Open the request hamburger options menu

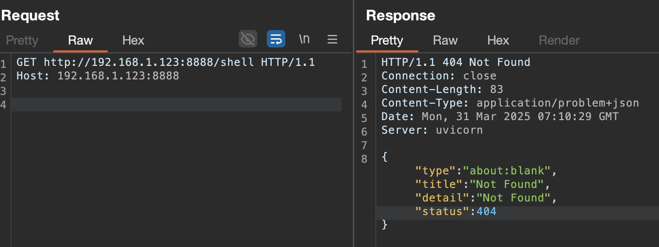coord(332,39)
